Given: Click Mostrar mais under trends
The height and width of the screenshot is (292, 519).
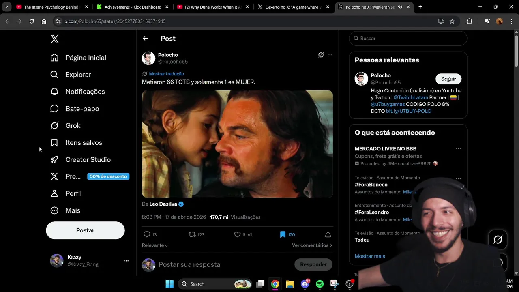Looking at the screenshot, I should tap(370, 256).
